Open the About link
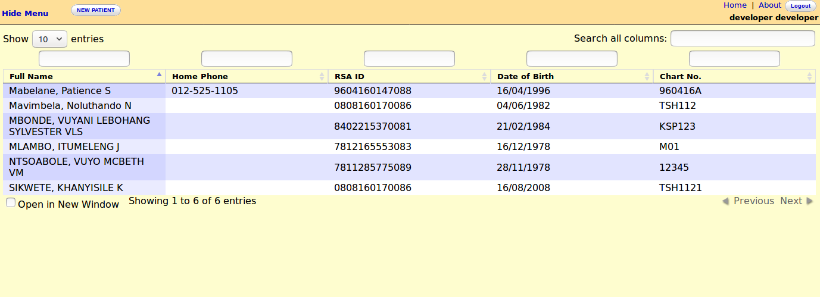This screenshot has height=297, width=820. point(769,5)
